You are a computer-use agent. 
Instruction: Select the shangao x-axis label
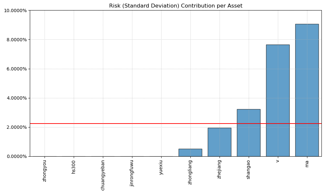(248, 169)
